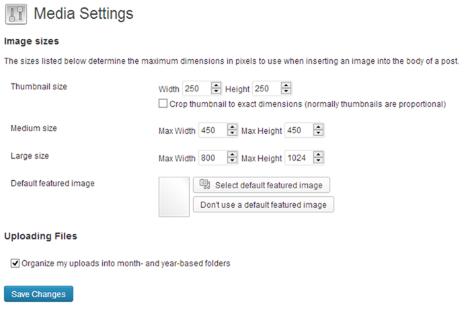Viewport: 472px width, 318px height.
Task: Focus the large Max Width field showing 800
Action: click(x=213, y=157)
